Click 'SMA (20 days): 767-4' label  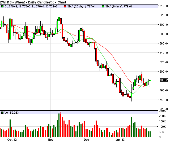point(81,6)
